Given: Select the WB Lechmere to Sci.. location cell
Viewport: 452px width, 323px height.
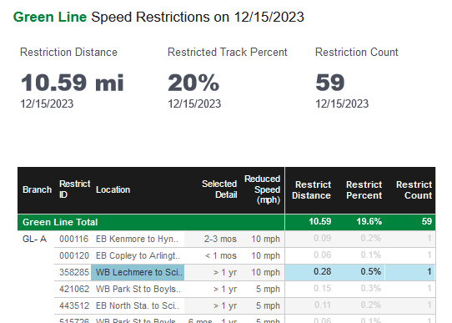Looking at the screenshot, I should (138, 272).
